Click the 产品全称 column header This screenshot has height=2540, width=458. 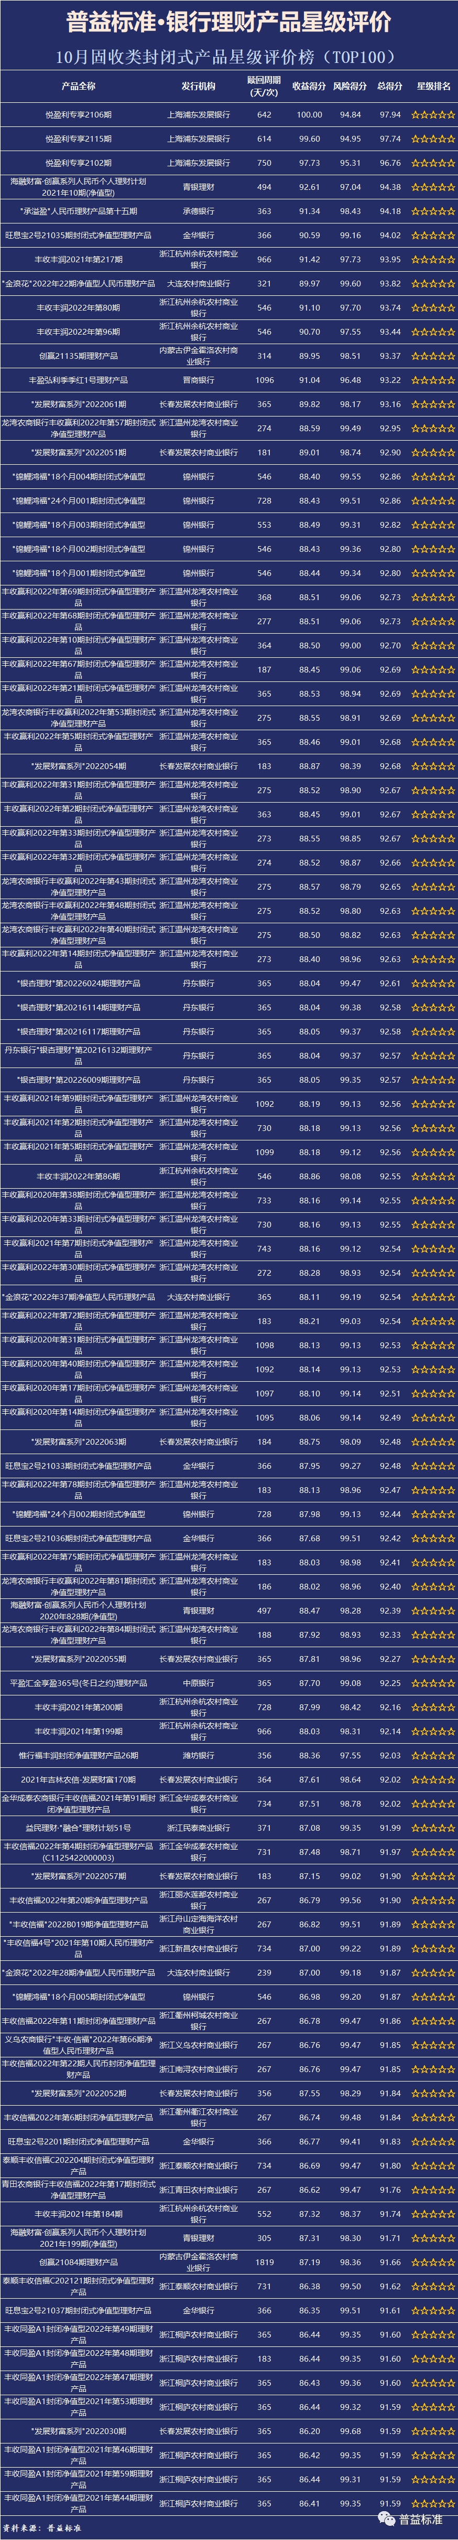[x=78, y=86]
